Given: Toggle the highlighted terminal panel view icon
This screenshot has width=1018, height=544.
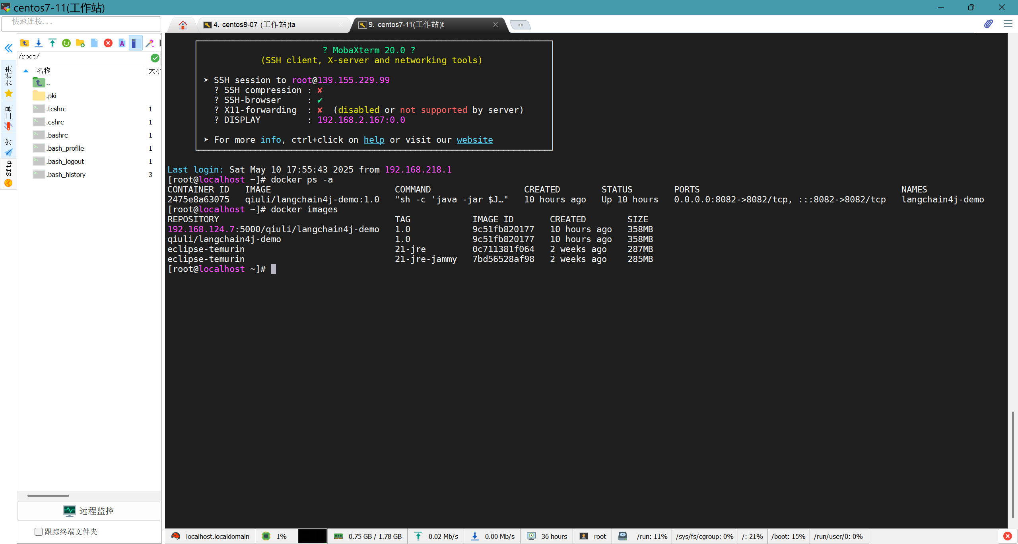Looking at the screenshot, I should tap(135, 43).
